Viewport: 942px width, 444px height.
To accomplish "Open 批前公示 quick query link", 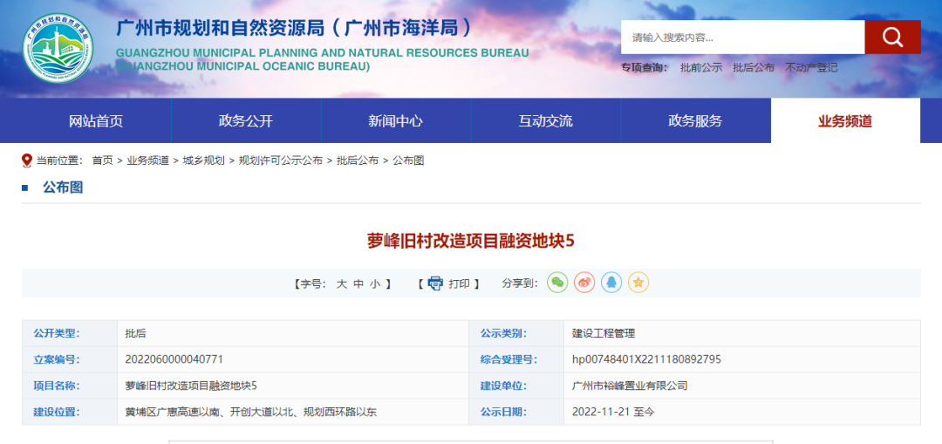I will click(701, 68).
